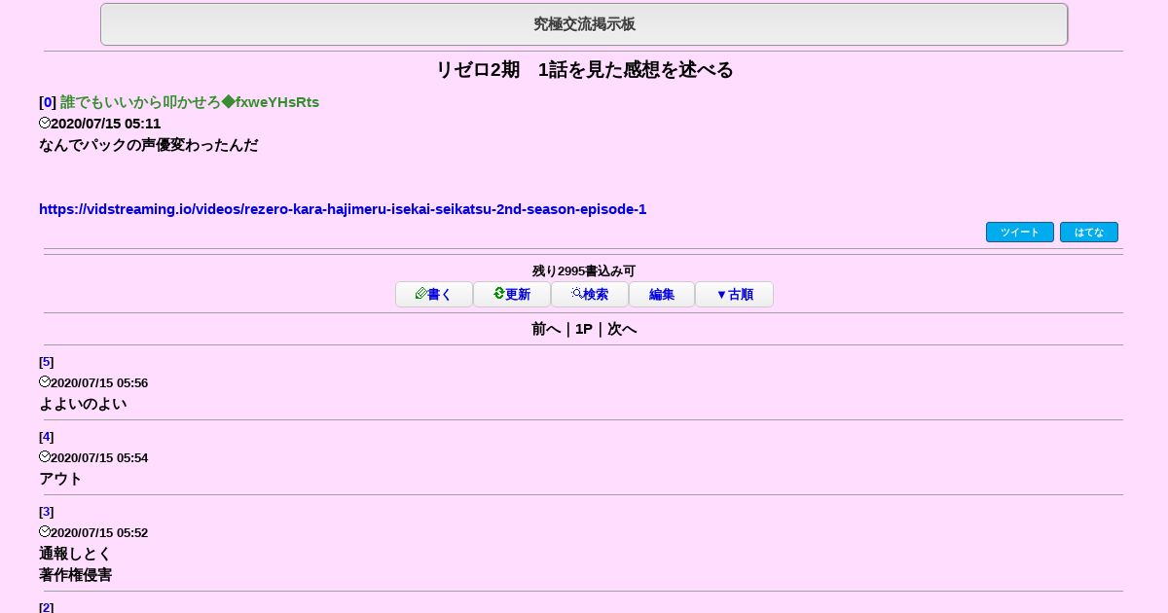Click the clock icon beside 2020/07/15 05:56
This screenshot has width=1168, height=613.
[x=45, y=381]
